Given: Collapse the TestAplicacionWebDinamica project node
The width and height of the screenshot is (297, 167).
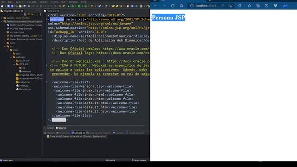Looking at the screenshot, I should 2,22.
